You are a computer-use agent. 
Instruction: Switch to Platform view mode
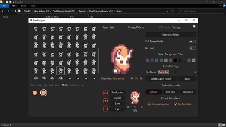point(106,79)
